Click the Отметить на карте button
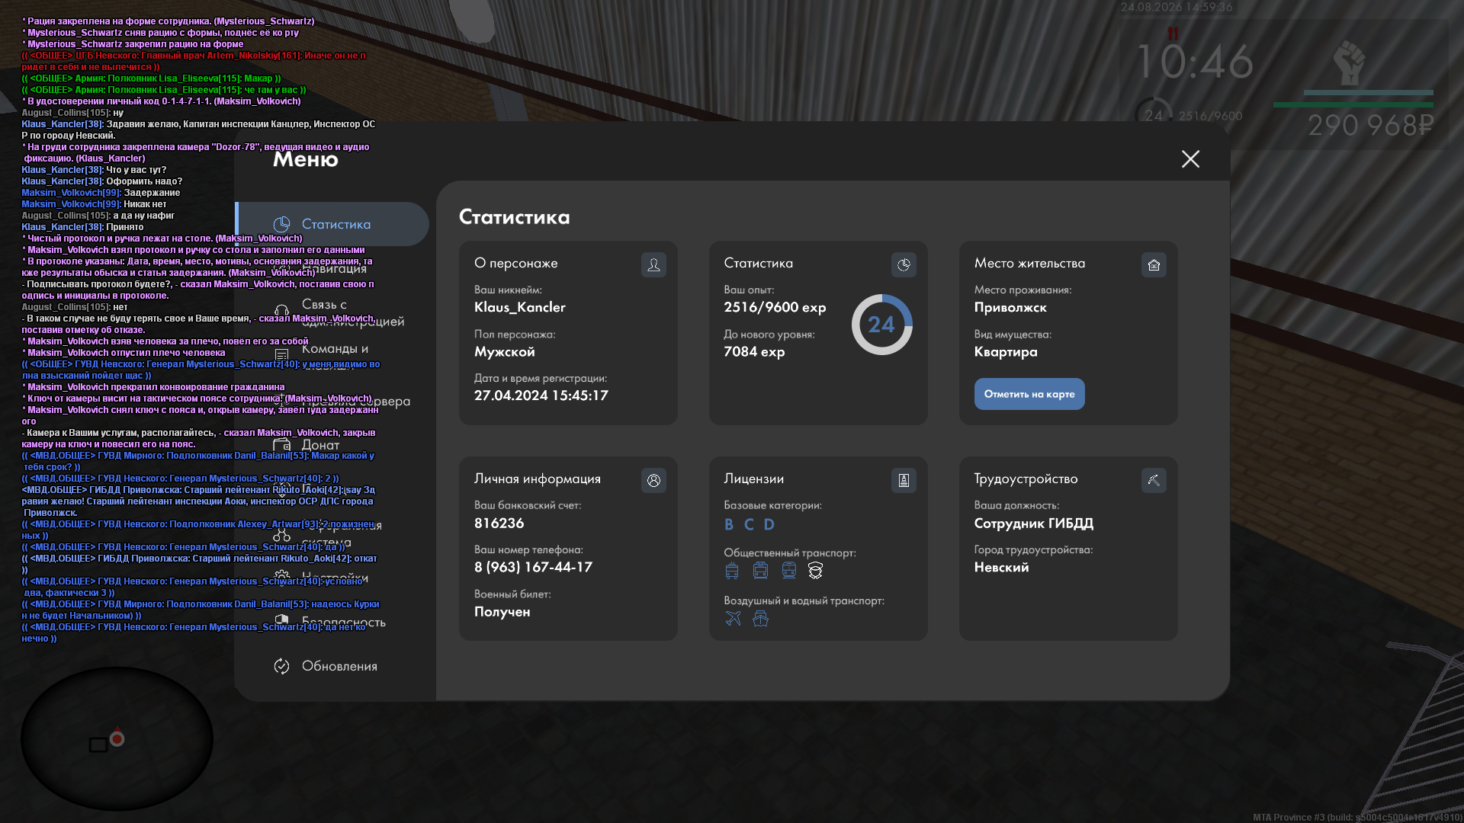This screenshot has width=1464, height=823. pyautogui.click(x=1029, y=394)
